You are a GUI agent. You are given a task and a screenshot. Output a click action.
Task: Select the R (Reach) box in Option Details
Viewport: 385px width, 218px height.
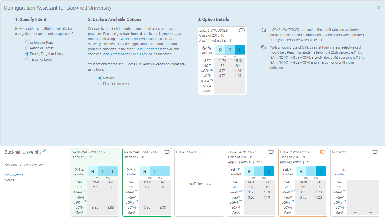coord(220,50)
